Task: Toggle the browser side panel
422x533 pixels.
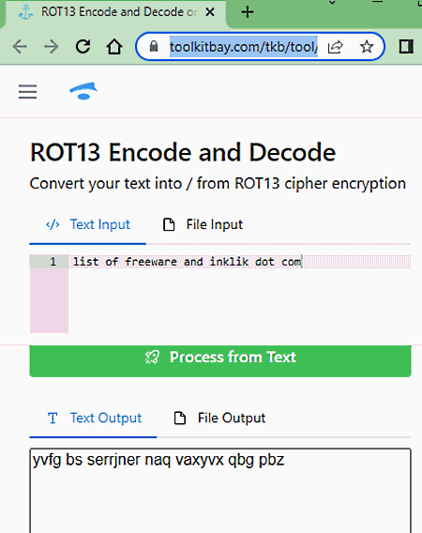Action: (x=406, y=47)
